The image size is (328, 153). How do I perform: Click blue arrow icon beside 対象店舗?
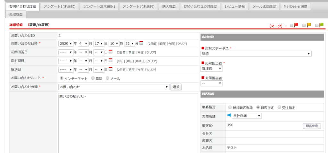(x=229, y=115)
